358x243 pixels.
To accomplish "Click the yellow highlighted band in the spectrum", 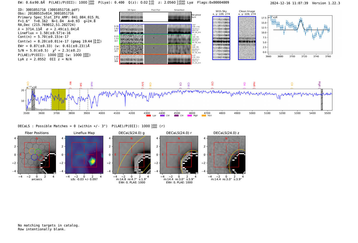I will [59, 99].
